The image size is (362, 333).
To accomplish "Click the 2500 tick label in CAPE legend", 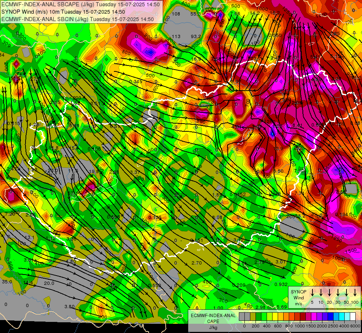I will coord(333,326).
